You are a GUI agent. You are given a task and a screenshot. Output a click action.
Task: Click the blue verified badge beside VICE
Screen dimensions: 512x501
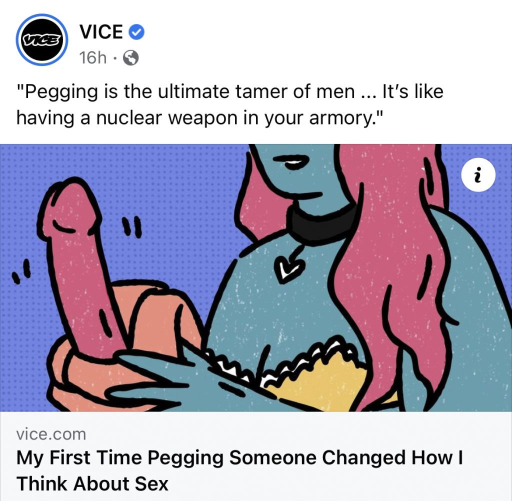[x=136, y=32]
